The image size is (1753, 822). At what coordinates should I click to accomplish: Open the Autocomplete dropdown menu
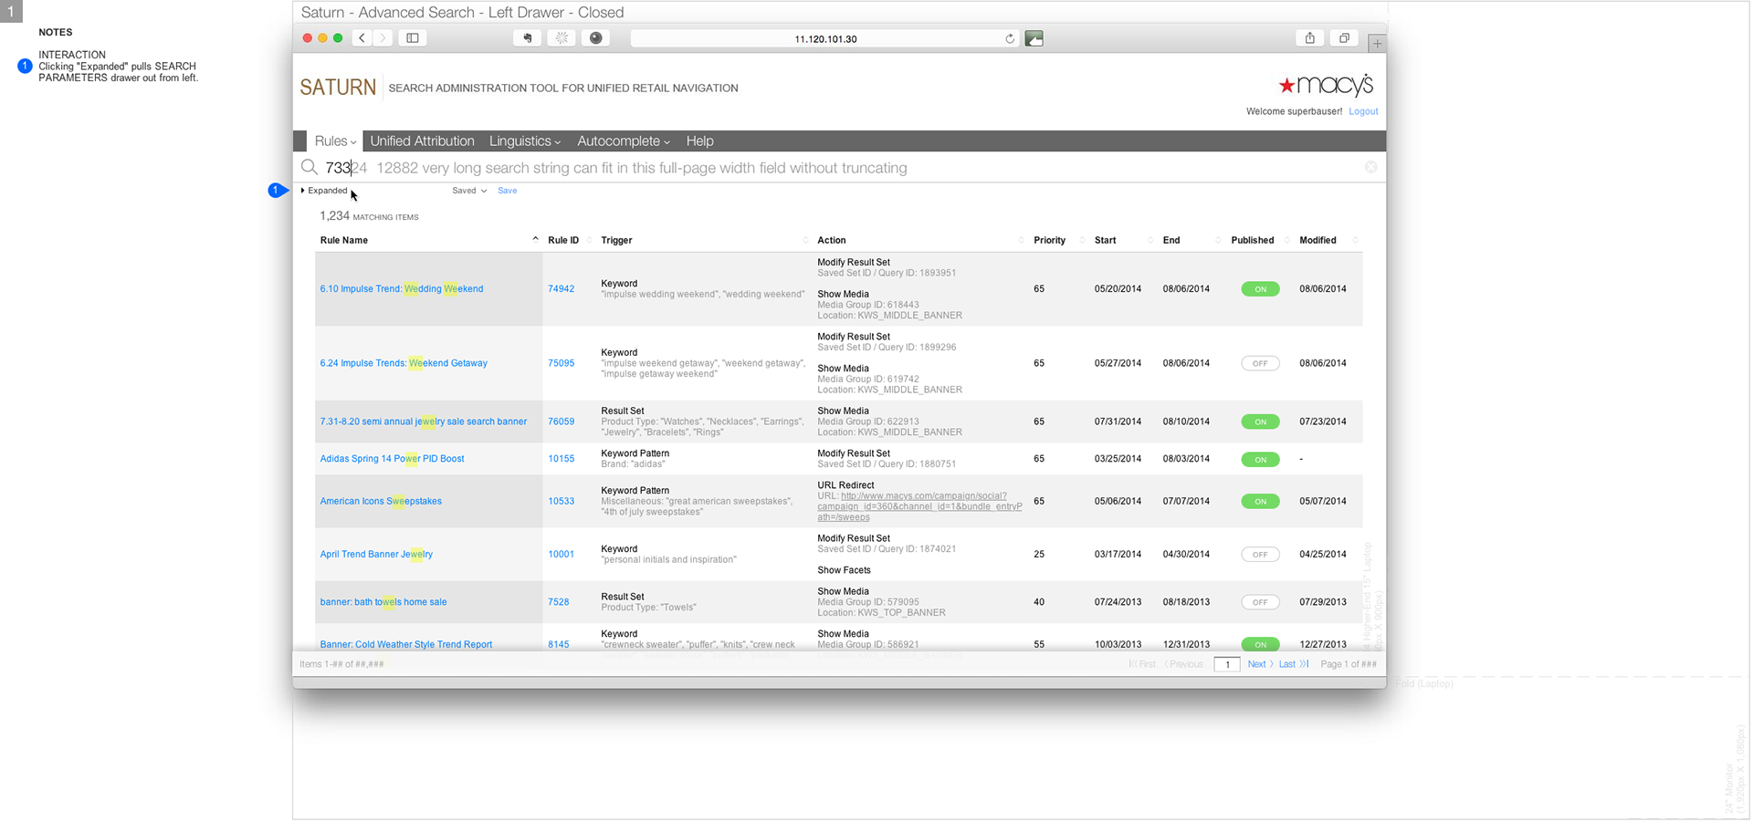tap(624, 141)
